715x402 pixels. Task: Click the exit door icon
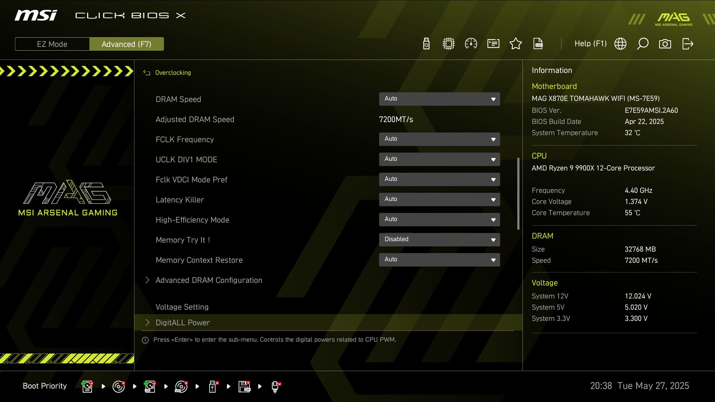[687, 44]
